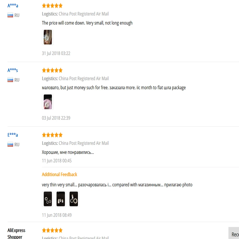The height and width of the screenshot is (239, 239).
Task: Click the Russian flag icon beside A***a
Action: [x=10, y=15]
